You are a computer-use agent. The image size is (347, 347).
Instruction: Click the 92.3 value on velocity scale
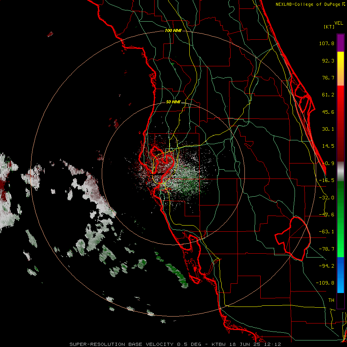pos(328,61)
